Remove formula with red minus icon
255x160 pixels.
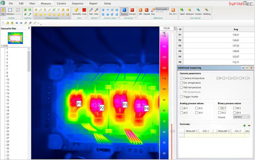(x=249, y=125)
